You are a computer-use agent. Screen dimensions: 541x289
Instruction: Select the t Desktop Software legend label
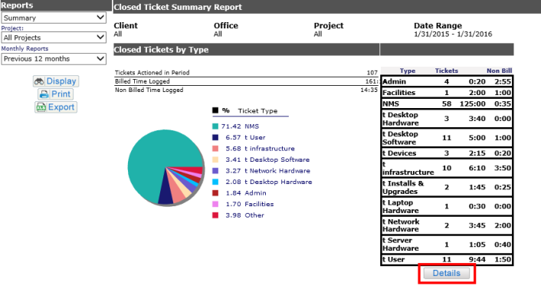(x=277, y=159)
